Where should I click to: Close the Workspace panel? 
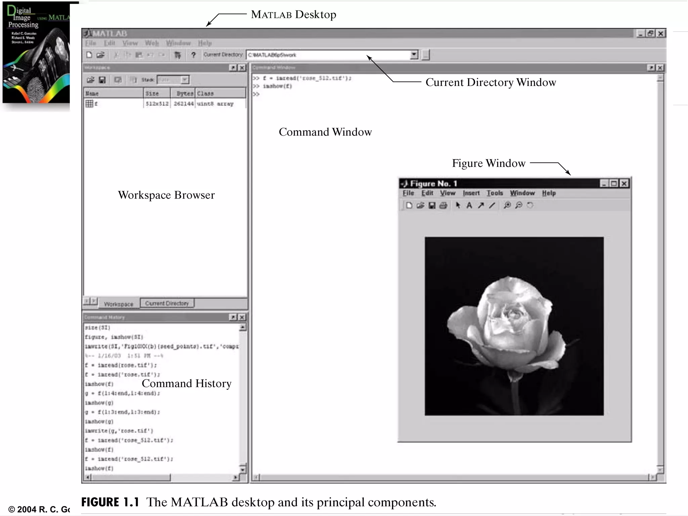tap(242, 68)
